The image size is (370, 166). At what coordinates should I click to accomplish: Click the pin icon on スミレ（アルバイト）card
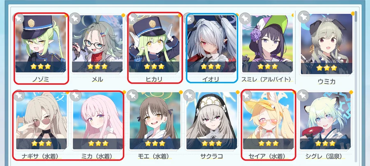click(x=245, y=18)
